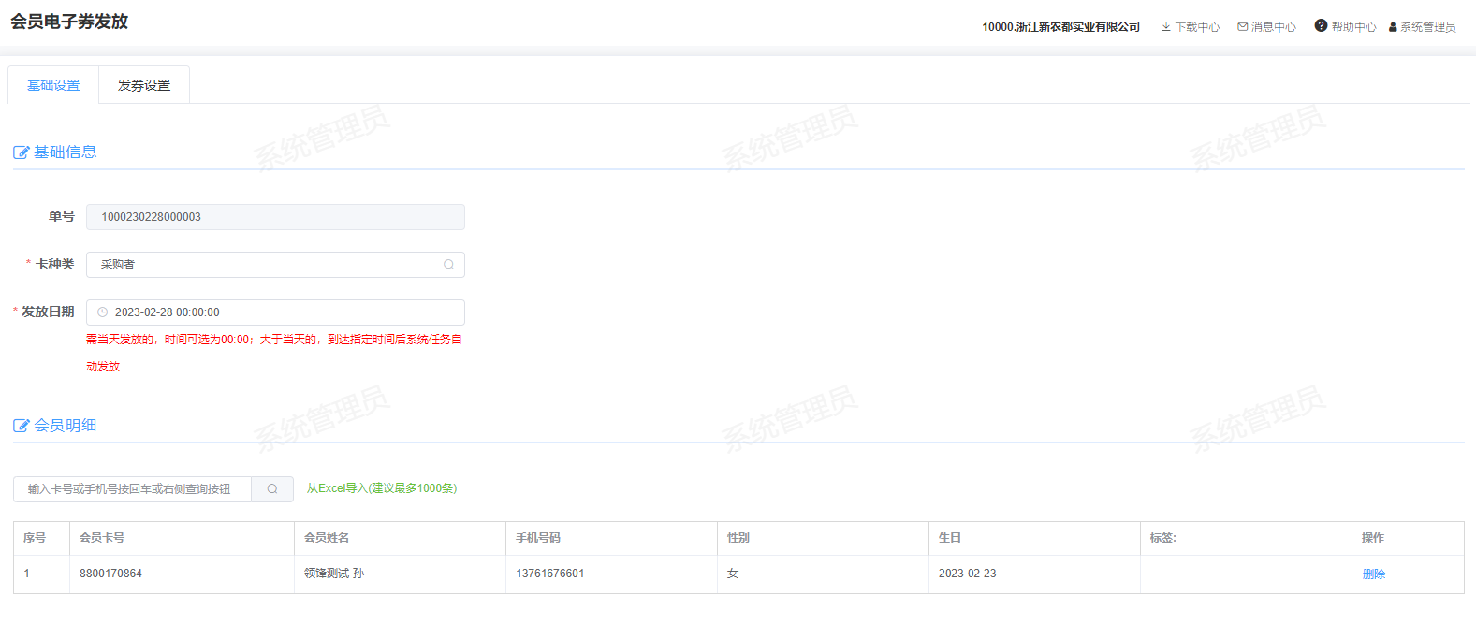The width and height of the screenshot is (1476, 639).
Task: Switch to the 基础设置 tab
Action: 53,85
